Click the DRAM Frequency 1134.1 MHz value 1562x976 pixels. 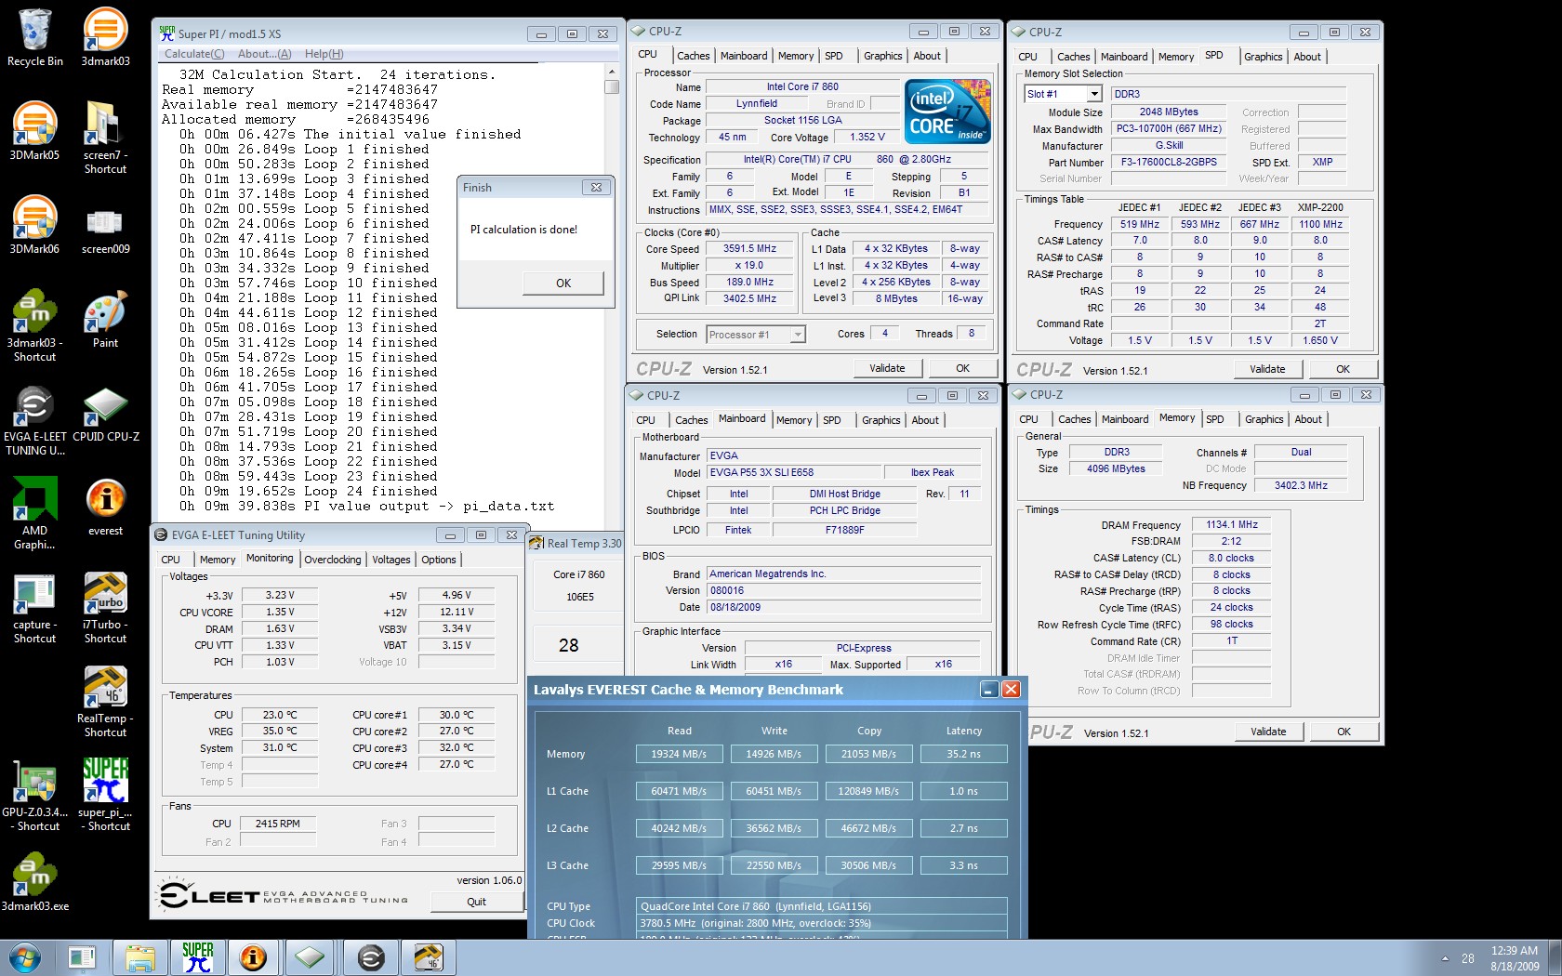click(1231, 525)
